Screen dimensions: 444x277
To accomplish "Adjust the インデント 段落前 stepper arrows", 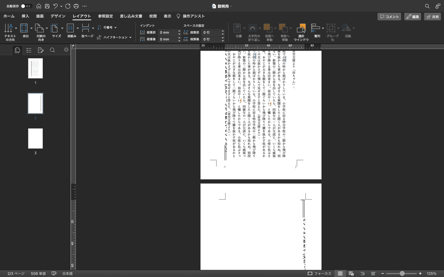I will [x=179, y=33].
